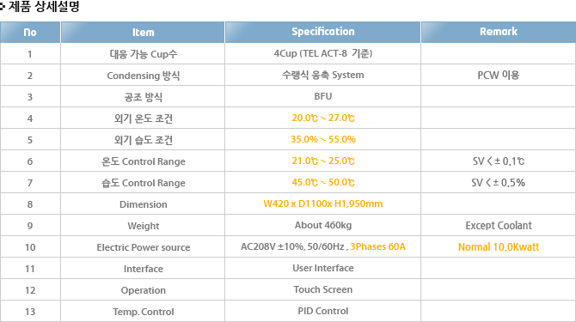This screenshot has height=322, width=576.
Task: Click the 제품 상세설명 heading bullet icon
Action: tap(3, 7)
